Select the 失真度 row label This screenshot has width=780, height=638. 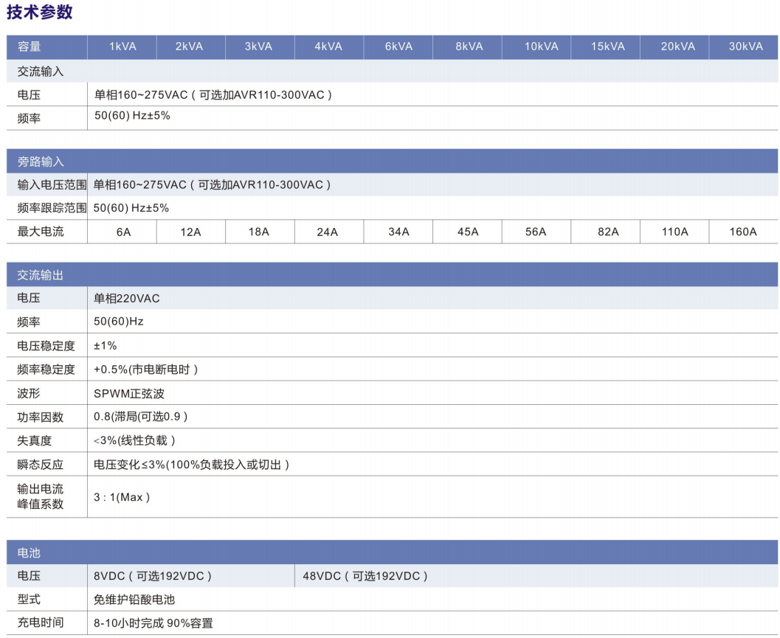pyautogui.click(x=35, y=440)
